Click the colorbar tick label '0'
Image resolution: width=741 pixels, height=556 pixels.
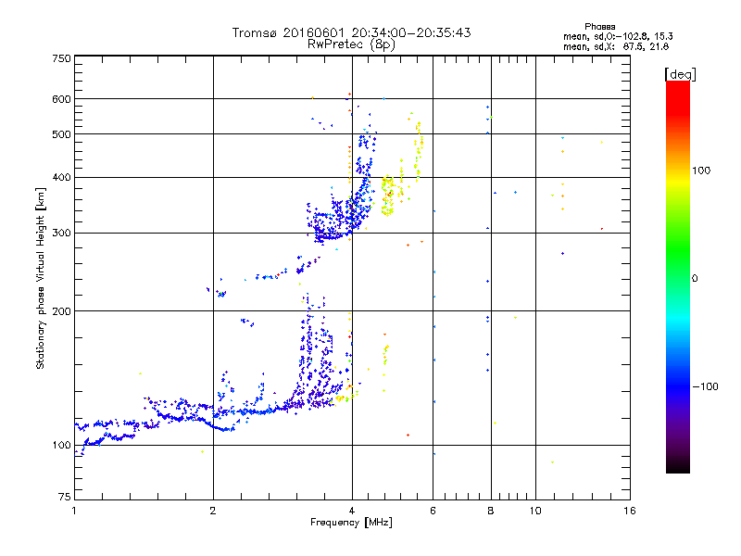coord(695,279)
